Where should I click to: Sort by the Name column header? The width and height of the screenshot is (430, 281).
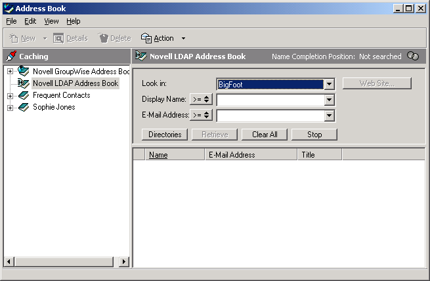click(x=175, y=155)
